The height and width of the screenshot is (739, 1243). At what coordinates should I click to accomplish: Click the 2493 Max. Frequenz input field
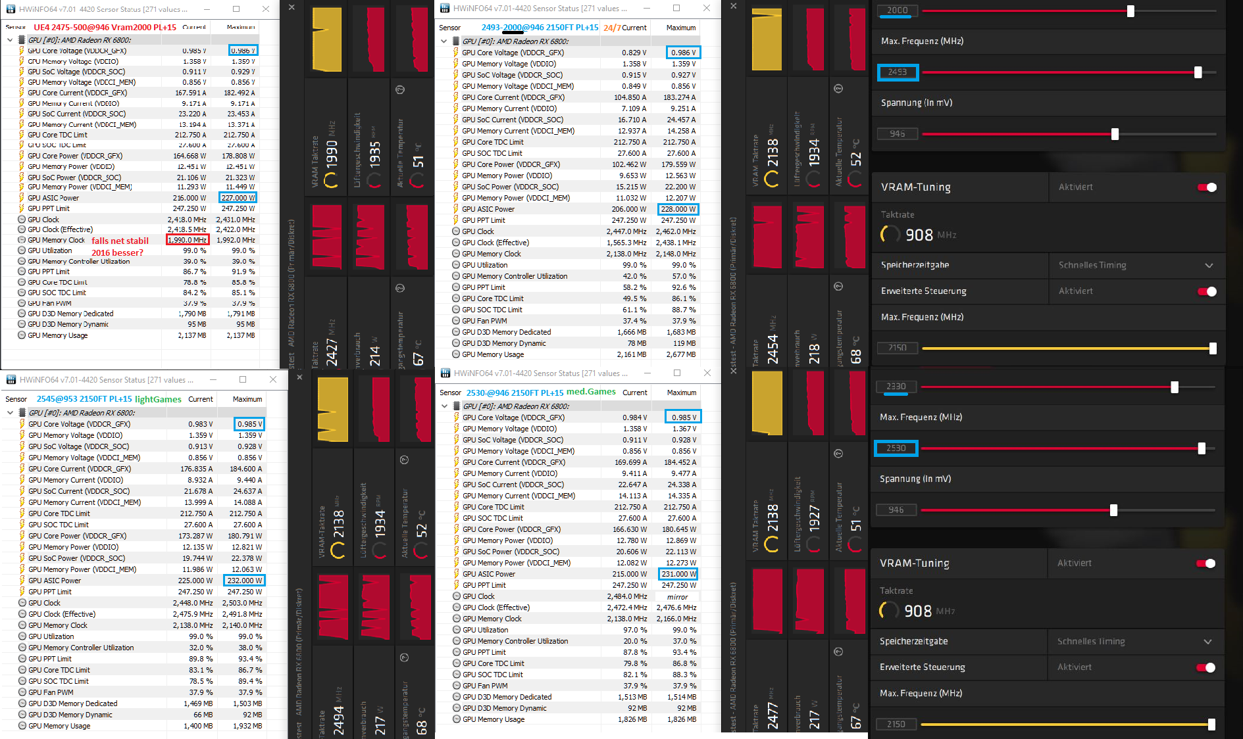(898, 72)
